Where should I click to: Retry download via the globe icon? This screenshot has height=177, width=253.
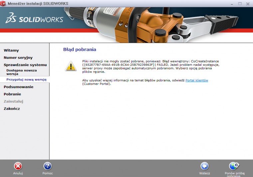[x=234, y=166]
